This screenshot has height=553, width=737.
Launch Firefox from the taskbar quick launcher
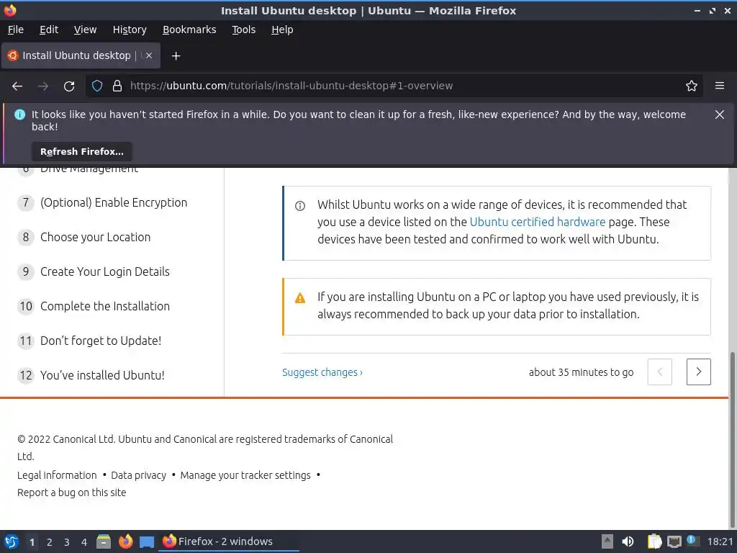(126, 541)
